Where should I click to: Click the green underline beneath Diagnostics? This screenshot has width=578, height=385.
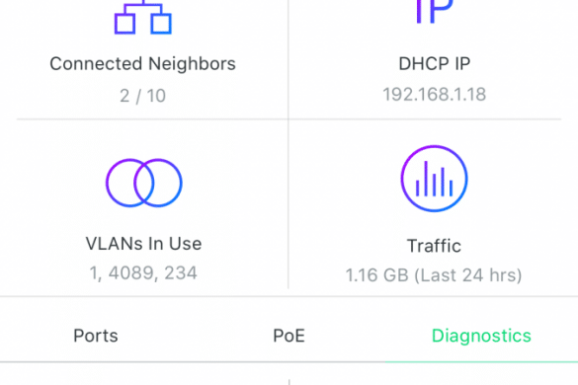pos(481,361)
